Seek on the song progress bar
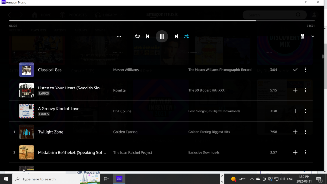Image resolution: width=327 pixels, height=184 pixels. coord(162,21)
